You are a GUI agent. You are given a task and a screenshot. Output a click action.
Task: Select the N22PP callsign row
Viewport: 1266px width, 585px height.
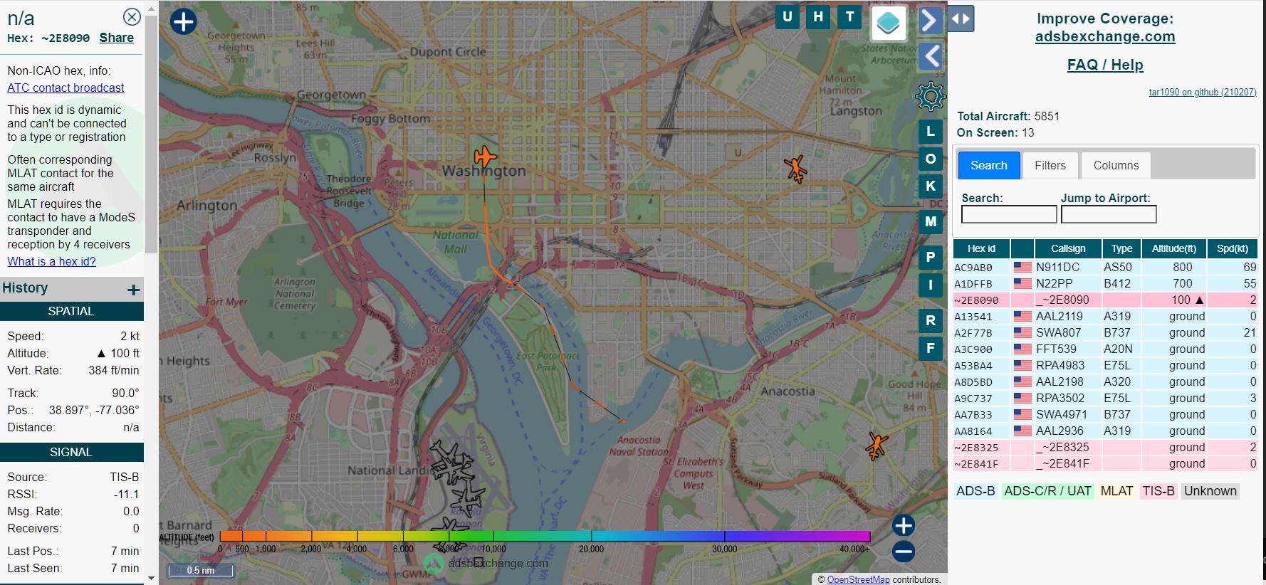pyautogui.click(x=1105, y=284)
